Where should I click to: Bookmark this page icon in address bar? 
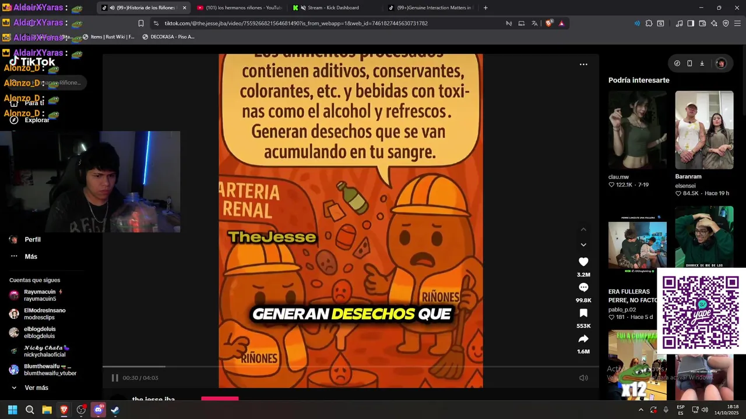click(141, 23)
